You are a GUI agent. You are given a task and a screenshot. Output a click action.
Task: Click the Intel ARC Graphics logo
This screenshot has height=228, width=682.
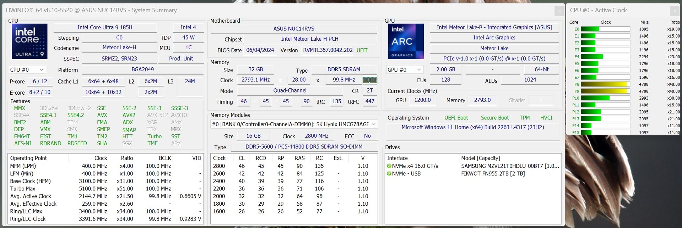coord(406,41)
